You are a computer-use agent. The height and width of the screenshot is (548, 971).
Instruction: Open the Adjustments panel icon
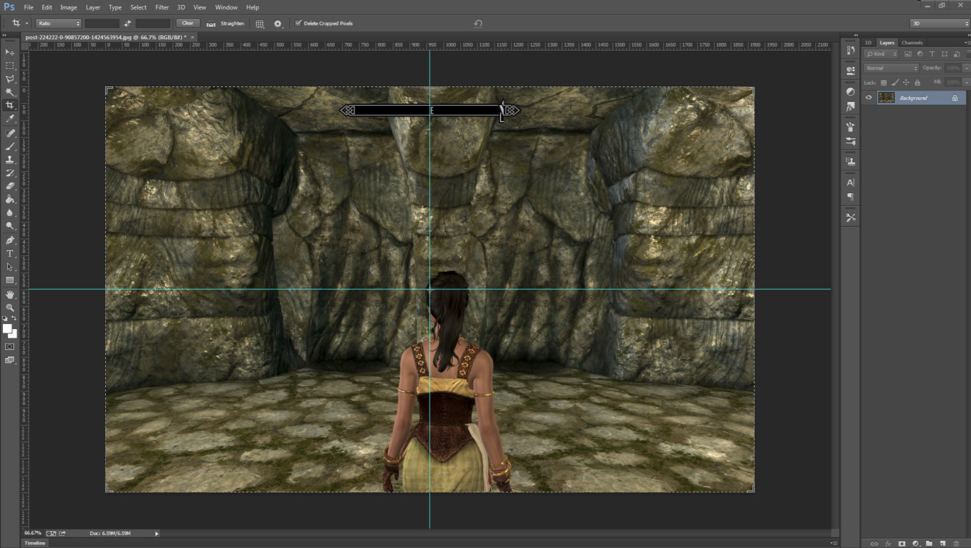coord(851,92)
